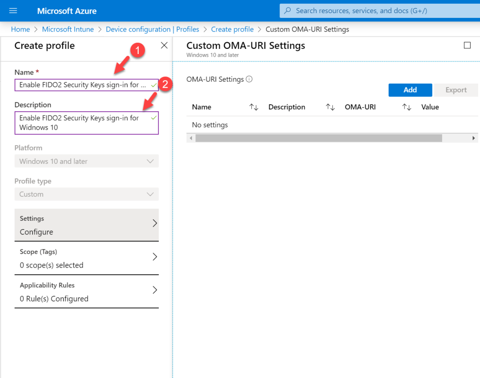Click the green checkmark in the Name field
The width and height of the screenshot is (480, 378).
tap(153, 85)
